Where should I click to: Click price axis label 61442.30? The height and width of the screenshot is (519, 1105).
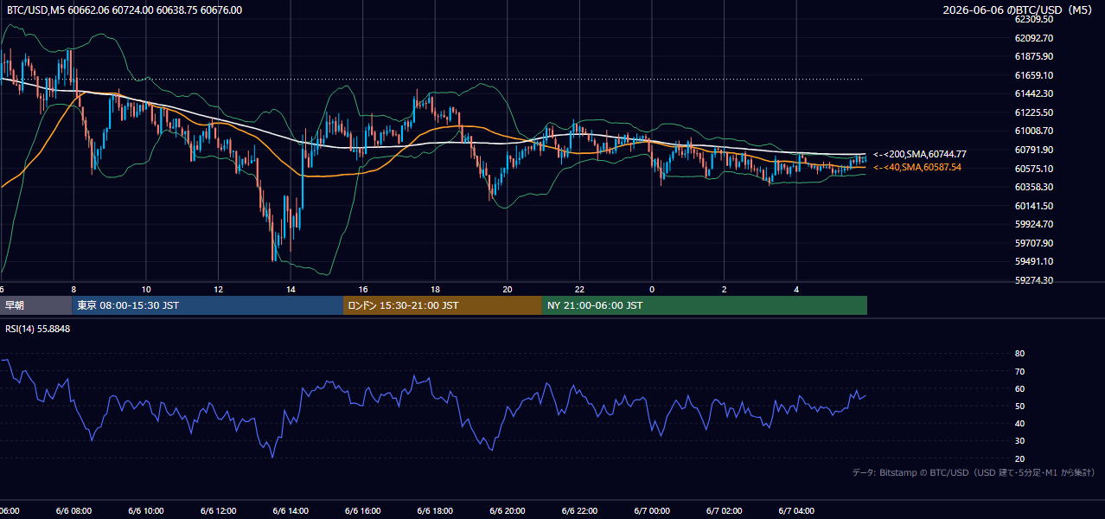pyautogui.click(x=1033, y=93)
